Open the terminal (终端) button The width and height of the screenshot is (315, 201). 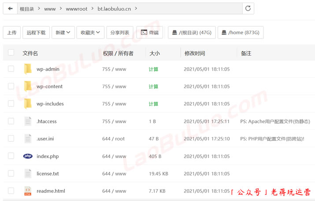tap(150, 32)
